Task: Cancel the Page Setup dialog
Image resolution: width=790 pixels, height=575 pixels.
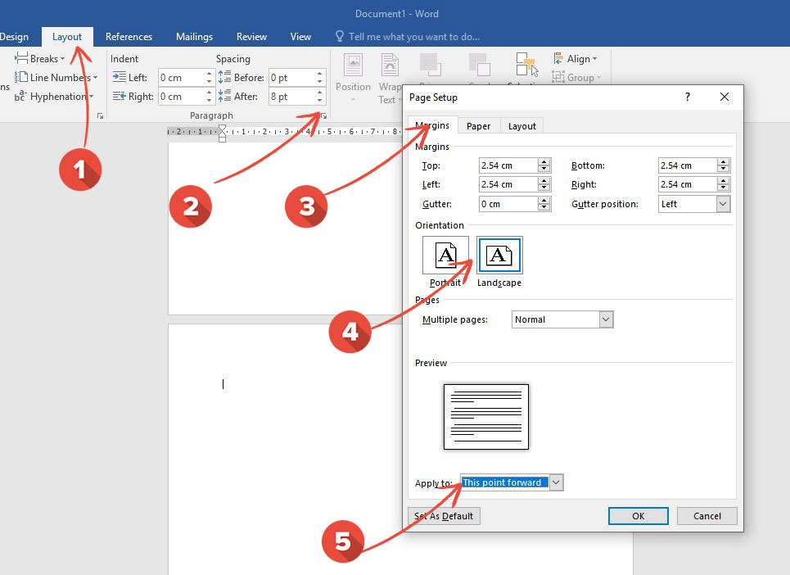Action: 706,516
